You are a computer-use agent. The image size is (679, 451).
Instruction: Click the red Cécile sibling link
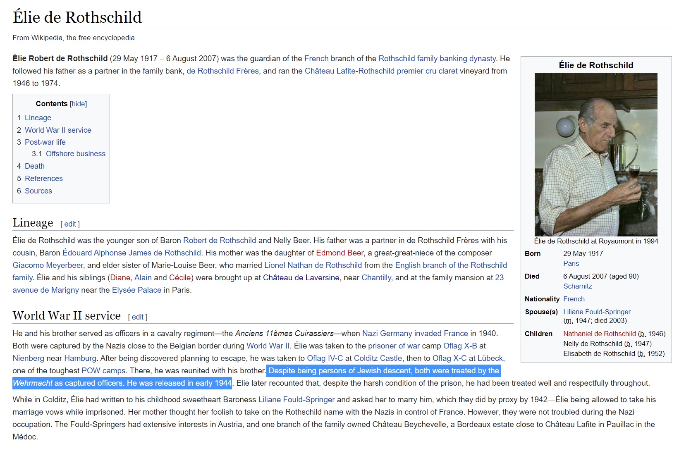pyautogui.click(x=180, y=278)
